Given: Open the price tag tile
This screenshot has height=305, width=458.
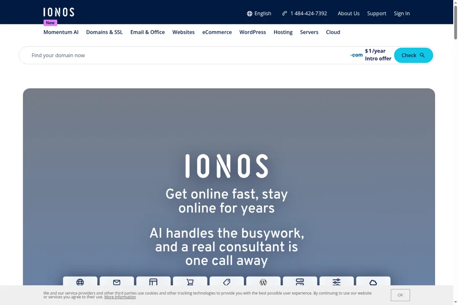Looking at the screenshot, I should tap(227, 281).
